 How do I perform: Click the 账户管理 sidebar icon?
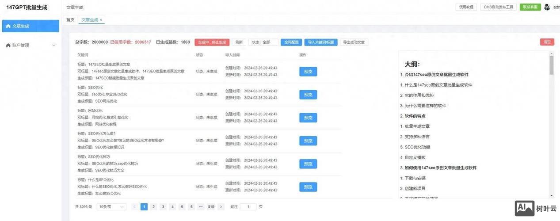pos(8,45)
